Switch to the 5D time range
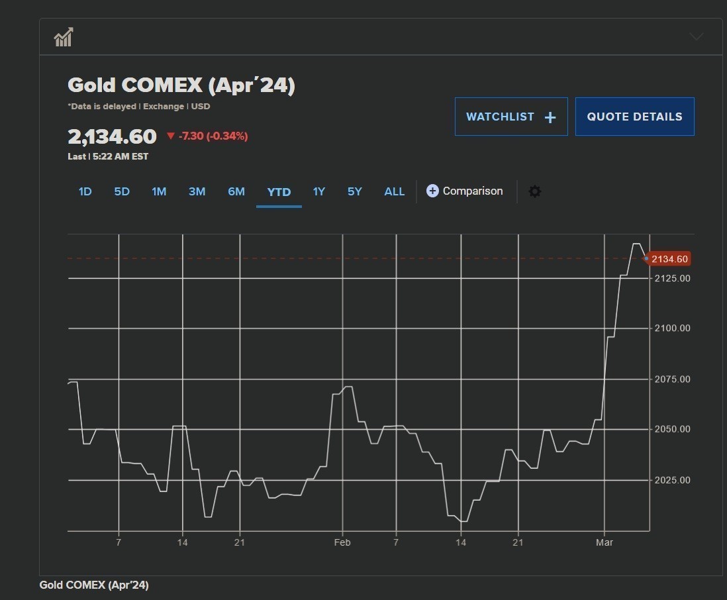The image size is (727, 600). [x=122, y=191]
